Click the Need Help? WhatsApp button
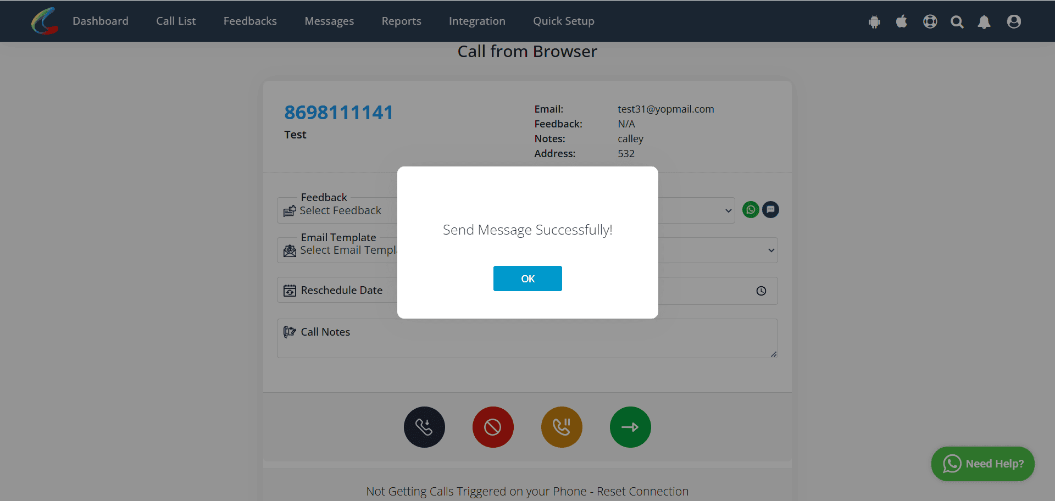1055x501 pixels. coord(982,464)
